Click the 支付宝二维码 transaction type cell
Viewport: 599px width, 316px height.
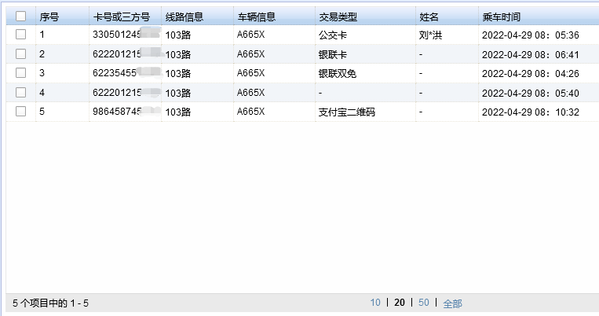pos(346,112)
